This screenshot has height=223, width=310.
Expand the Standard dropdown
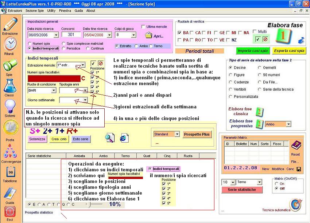[x=177, y=134]
